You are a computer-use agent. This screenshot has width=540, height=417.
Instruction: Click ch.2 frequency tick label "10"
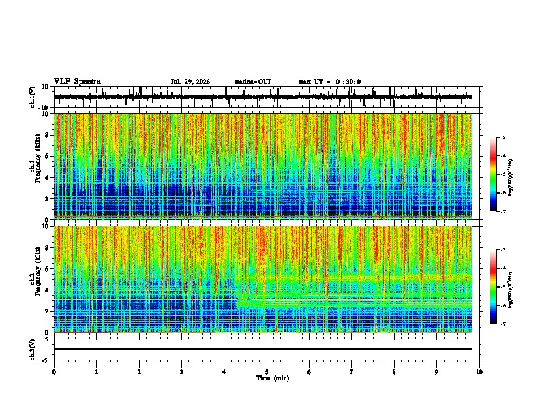coord(46,226)
